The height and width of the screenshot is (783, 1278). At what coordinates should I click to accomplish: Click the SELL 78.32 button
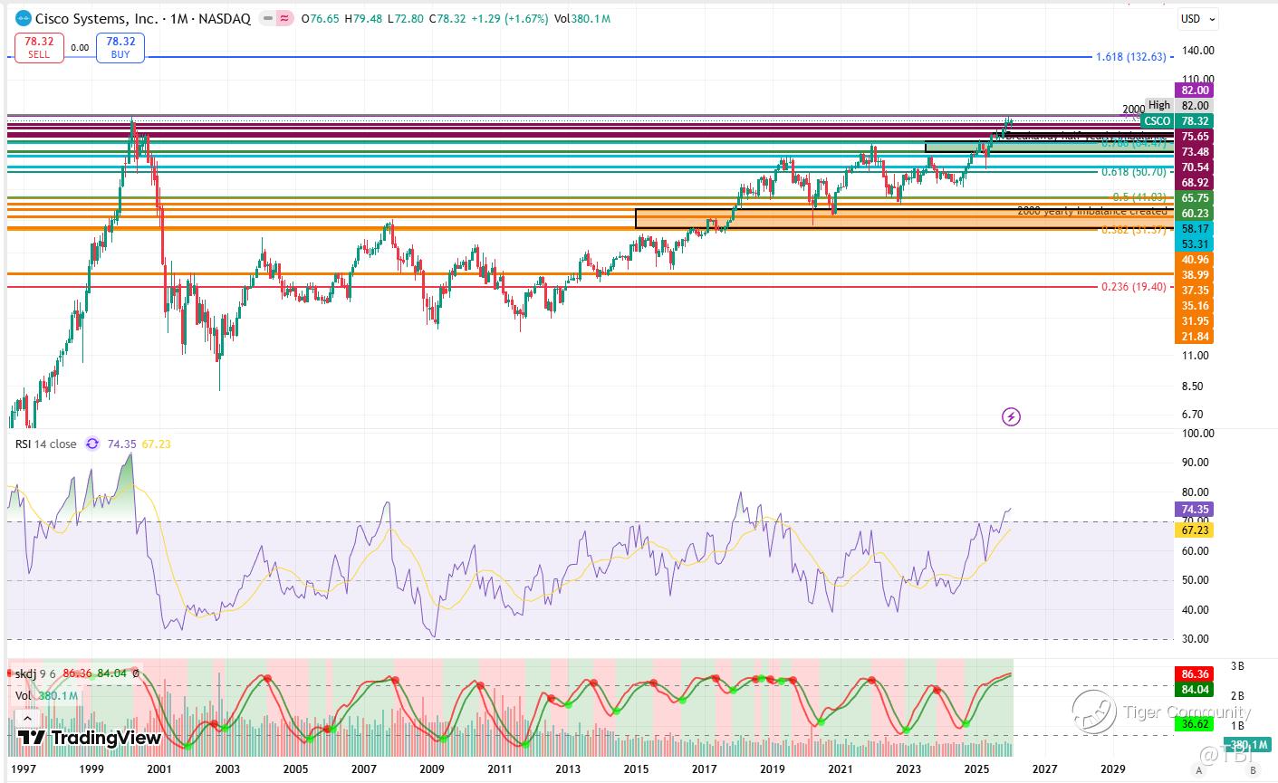39,47
